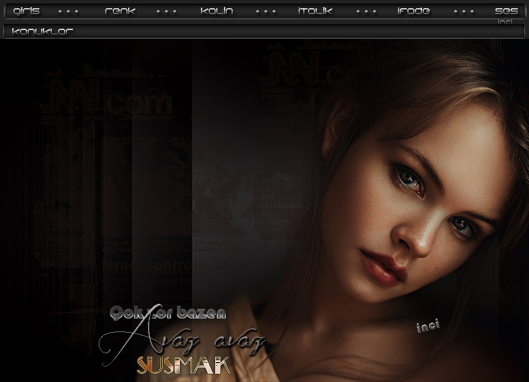This screenshot has height=382, width=529.
Task: Toggle Kalın bold text formatting
Action: click(216, 11)
